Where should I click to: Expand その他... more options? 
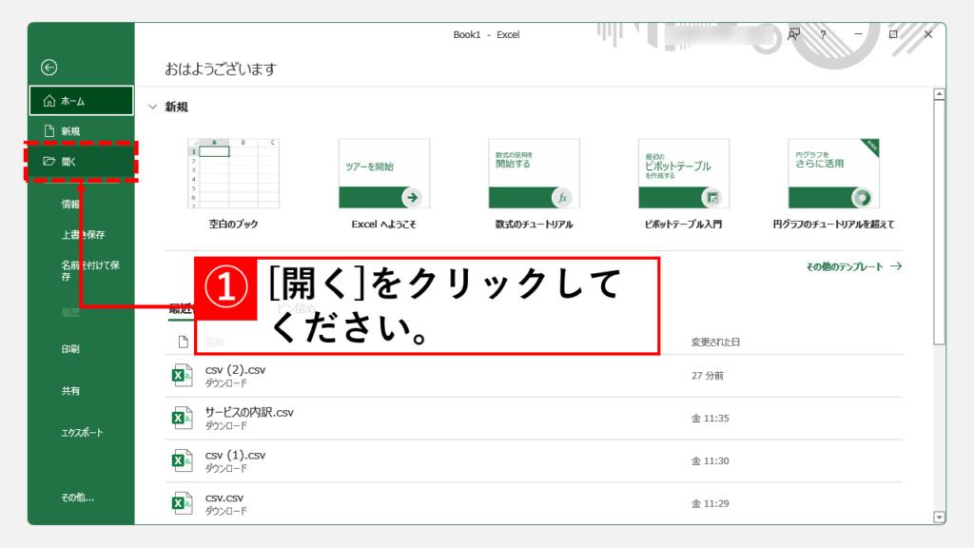click(x=78, y=497)
